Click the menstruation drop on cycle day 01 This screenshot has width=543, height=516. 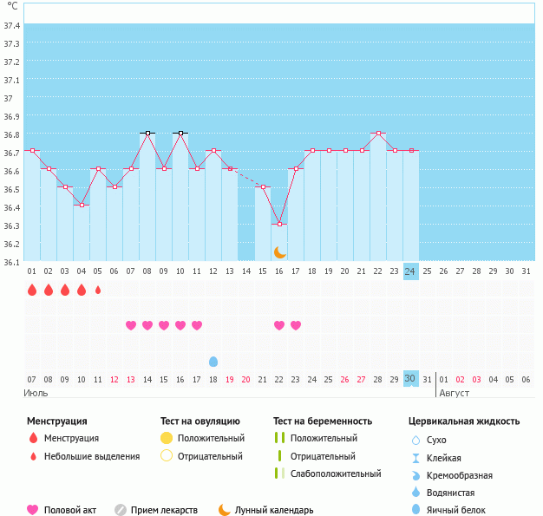coord(32,290)
